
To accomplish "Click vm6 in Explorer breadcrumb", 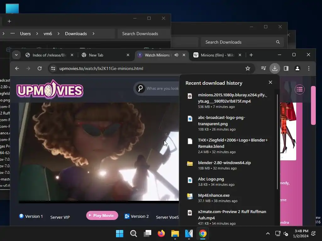I will (48, 34).
